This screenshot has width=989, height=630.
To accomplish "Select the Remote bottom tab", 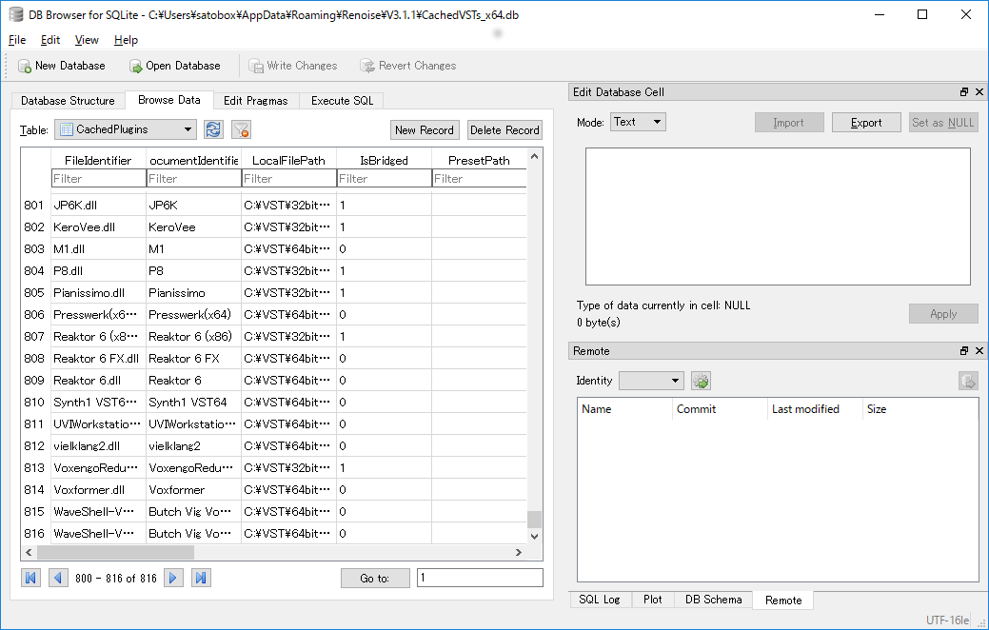I will (783, 600).
